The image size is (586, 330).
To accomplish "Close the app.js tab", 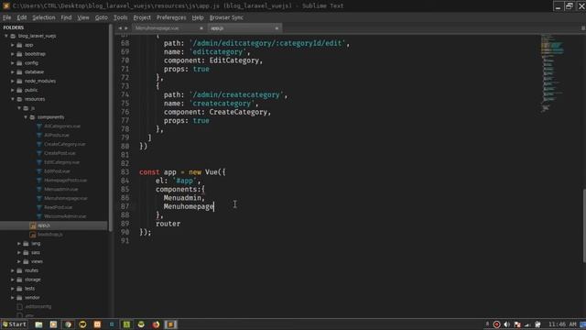I will pyautogui.click(x=277, y=28).
